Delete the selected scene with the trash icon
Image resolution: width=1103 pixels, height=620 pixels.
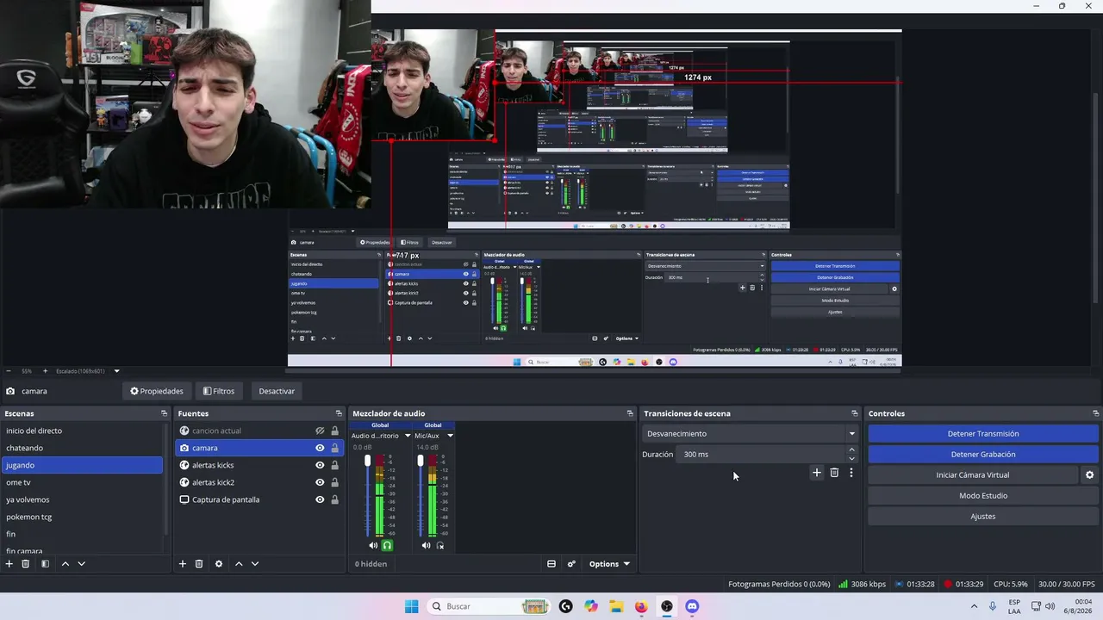pos(26,564)
